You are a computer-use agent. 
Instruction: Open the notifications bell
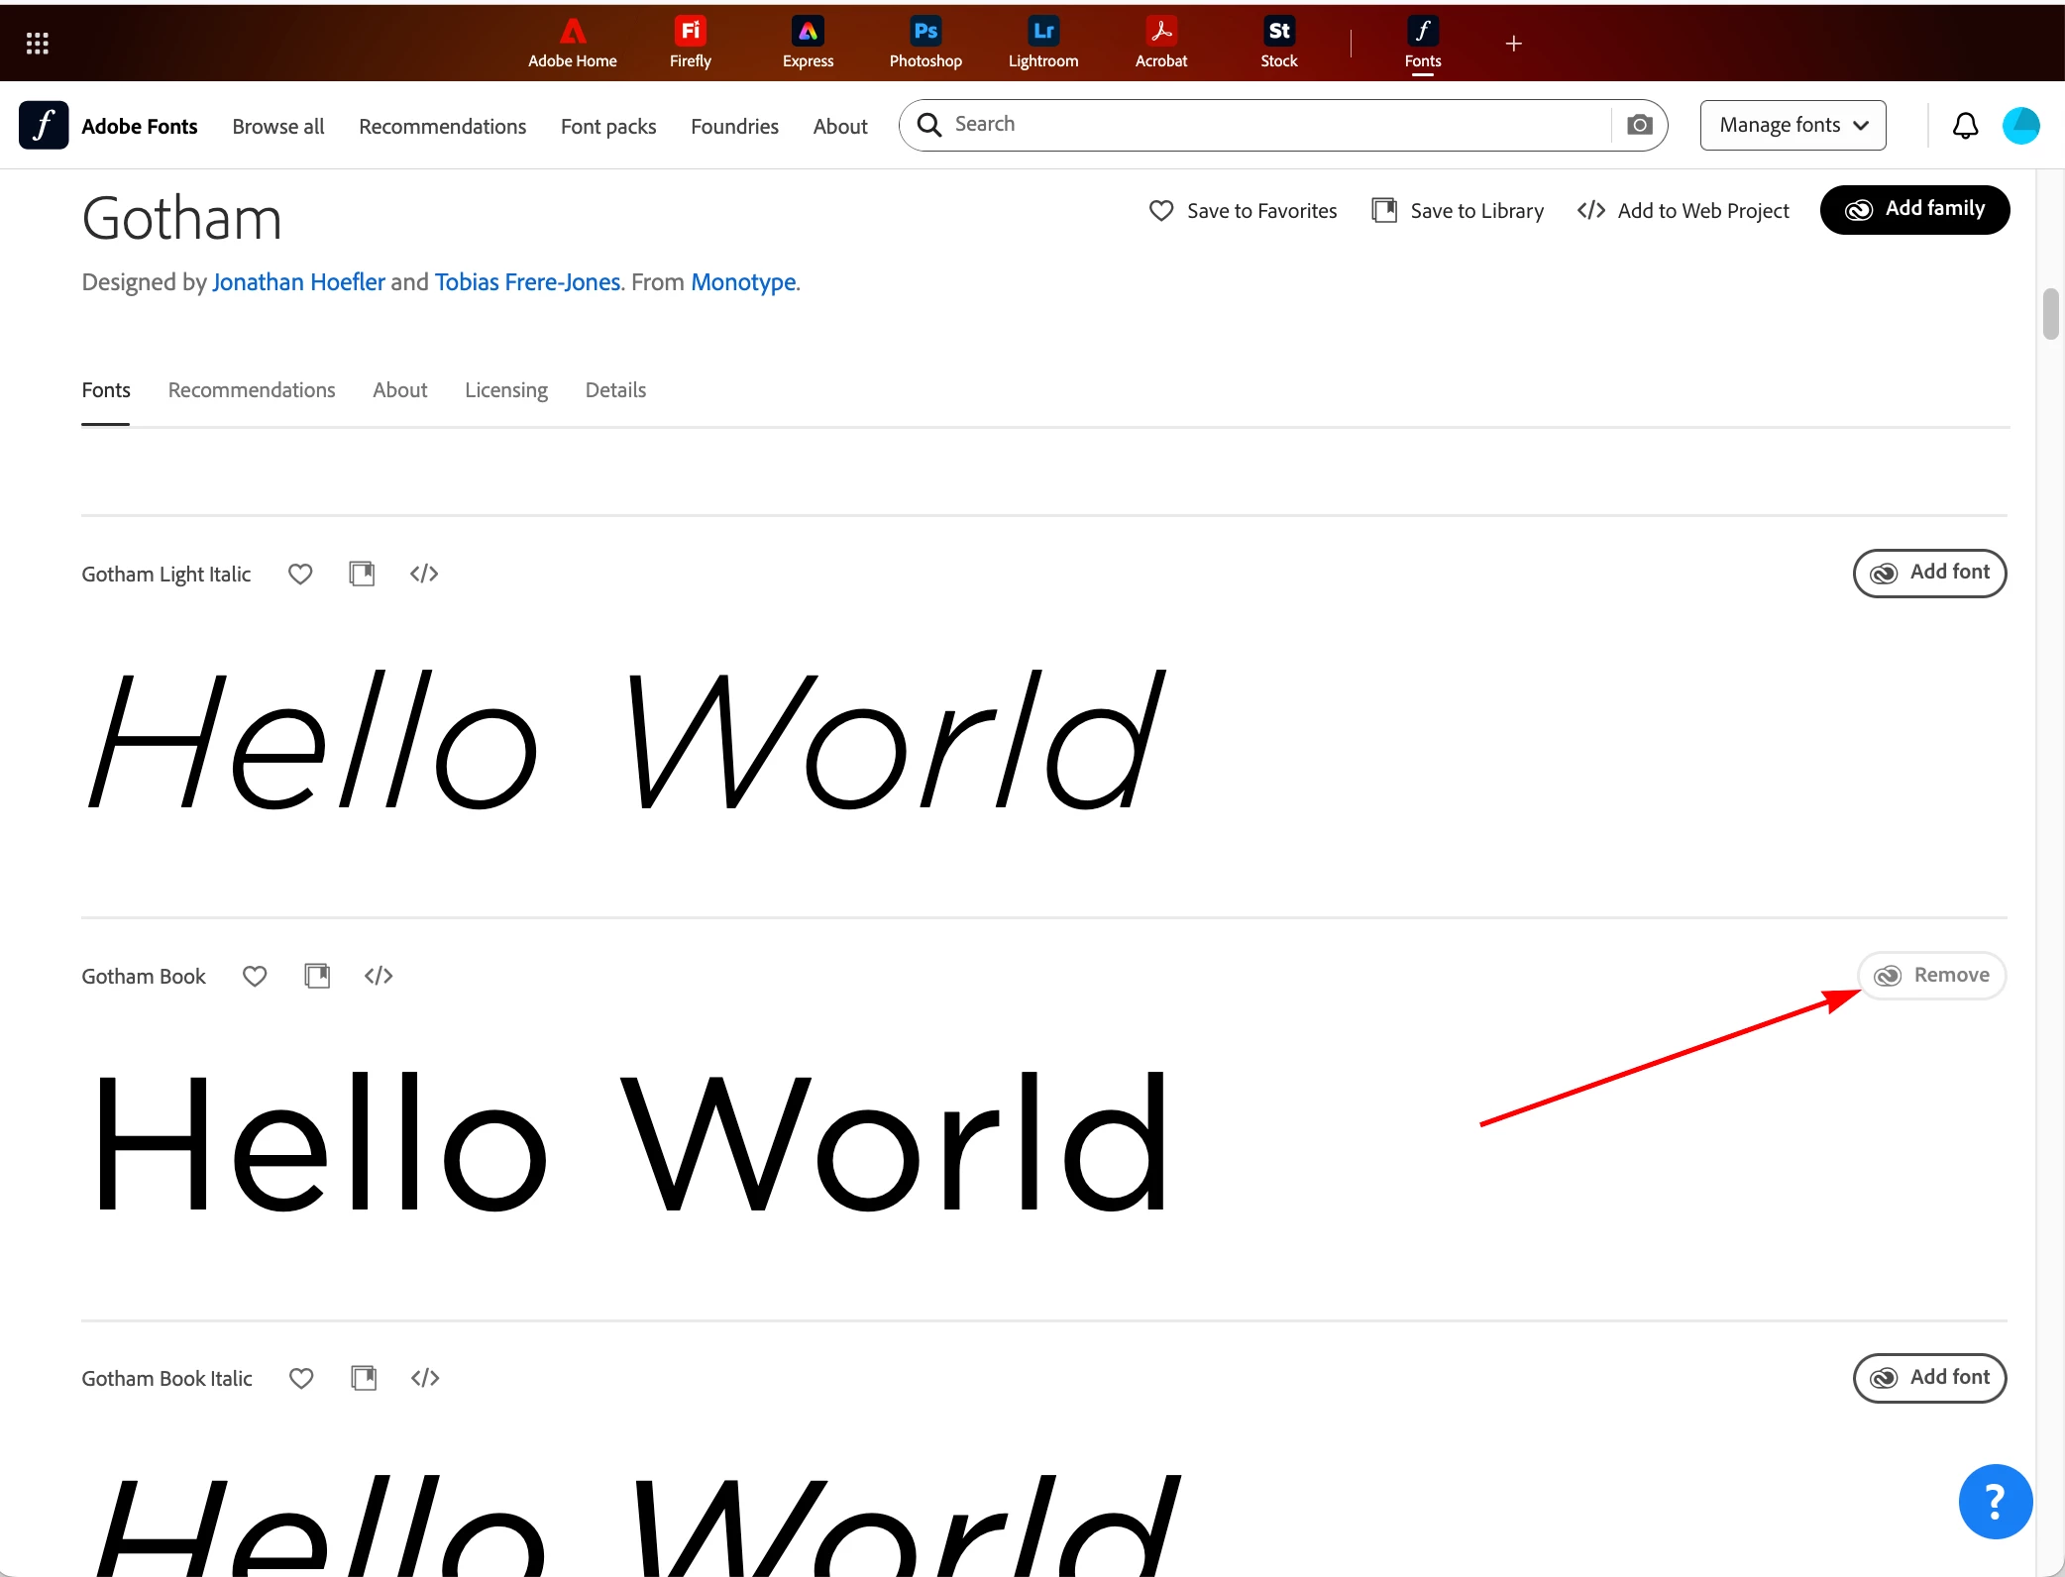[1965, 126]
